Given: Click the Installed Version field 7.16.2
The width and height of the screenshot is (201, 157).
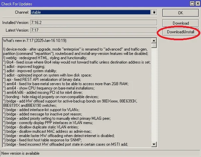Looking at the screenshot, I should tap(94, 23).
